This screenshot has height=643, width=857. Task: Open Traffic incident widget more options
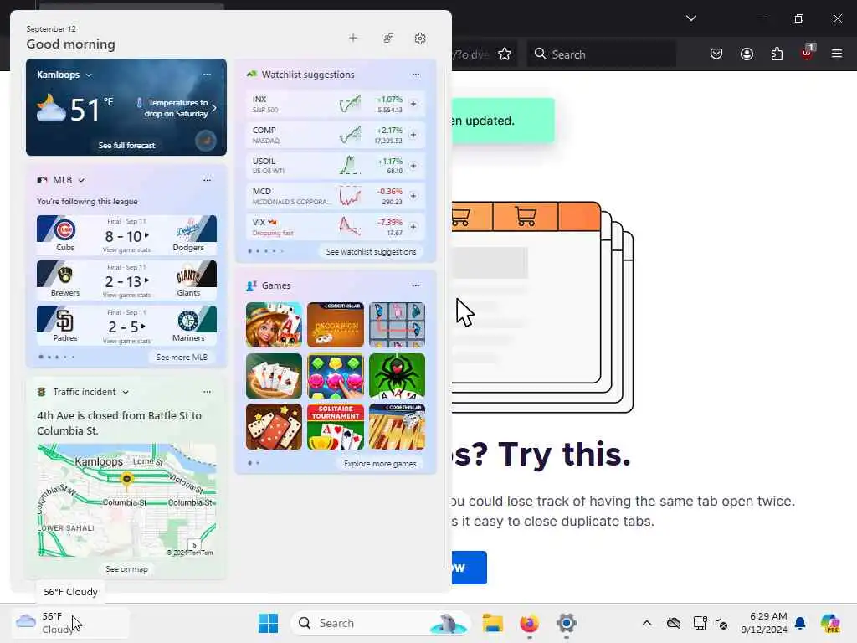point(208,392)
